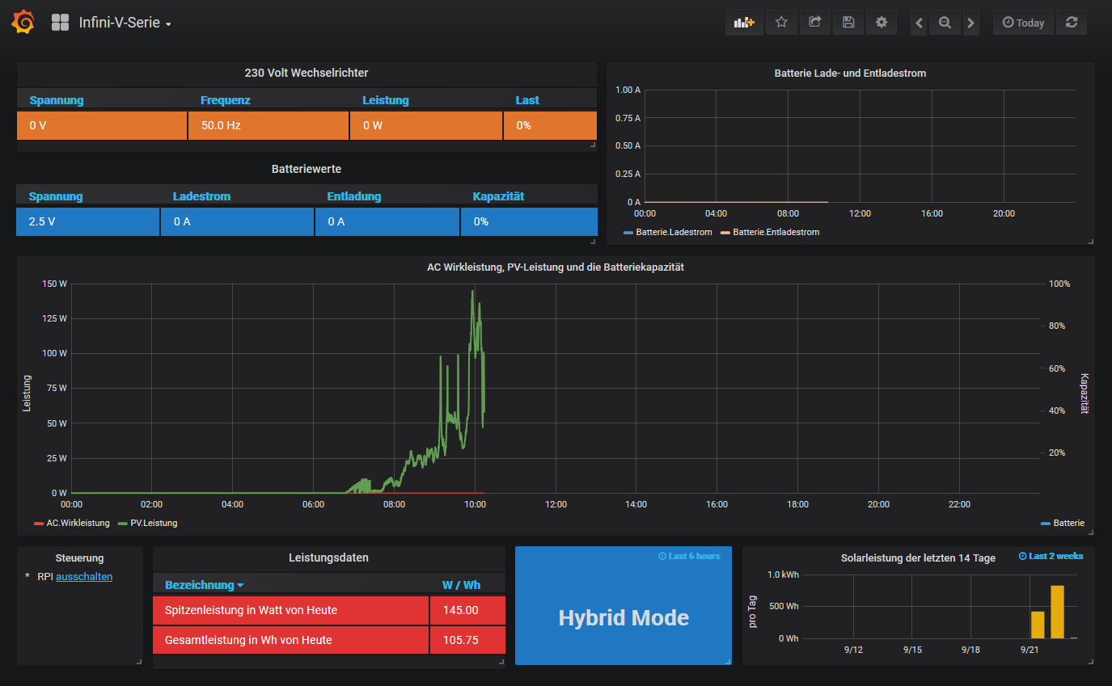Toggle PV.Leistung series in legend
This screenshot has width=1112, height=686.
[x=153, y=523]
